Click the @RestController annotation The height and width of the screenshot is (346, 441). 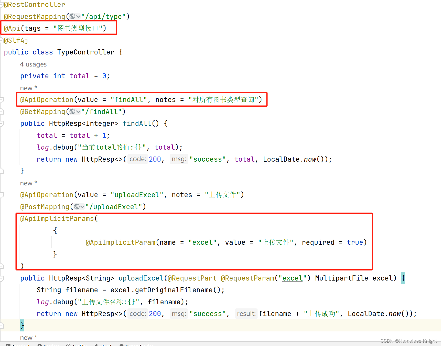coord(35,5)
